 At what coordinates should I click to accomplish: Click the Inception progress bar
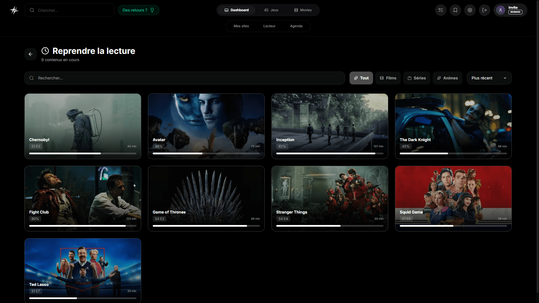point(330,153)
